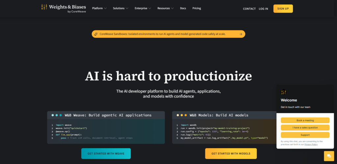The width and height of the screenshot is (337, 164).
Task: Click the Resources nav label
Action: coord(164,8)
